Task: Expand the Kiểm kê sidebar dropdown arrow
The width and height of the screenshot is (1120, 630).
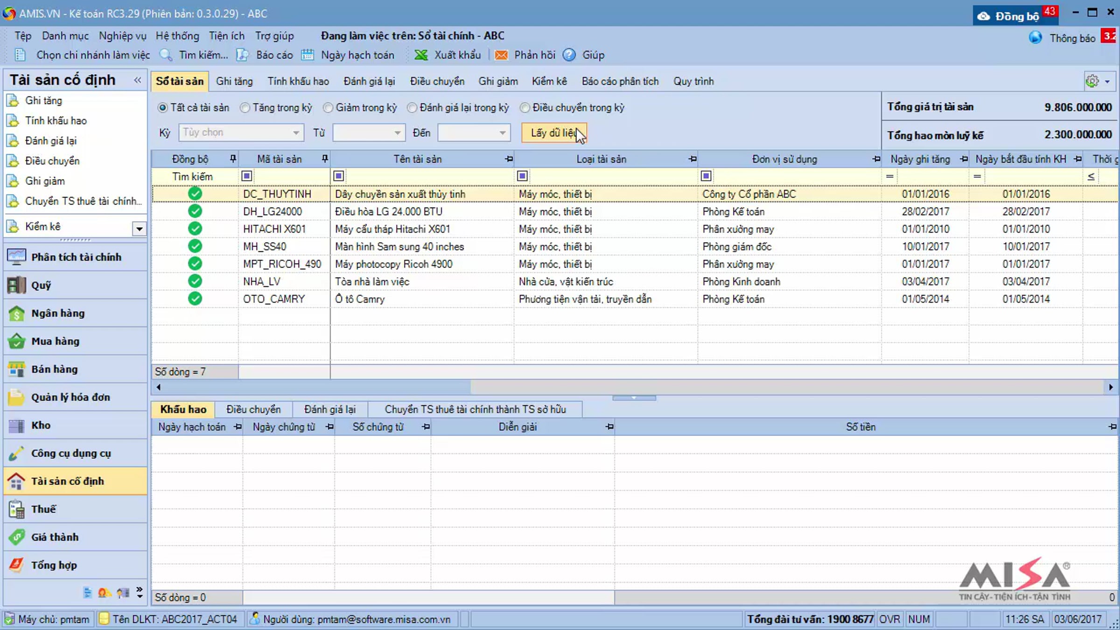Action: pos(139,229)
